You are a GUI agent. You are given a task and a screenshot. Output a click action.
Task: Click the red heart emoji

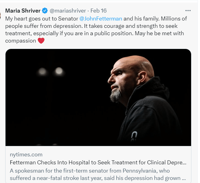pos(41,41)
